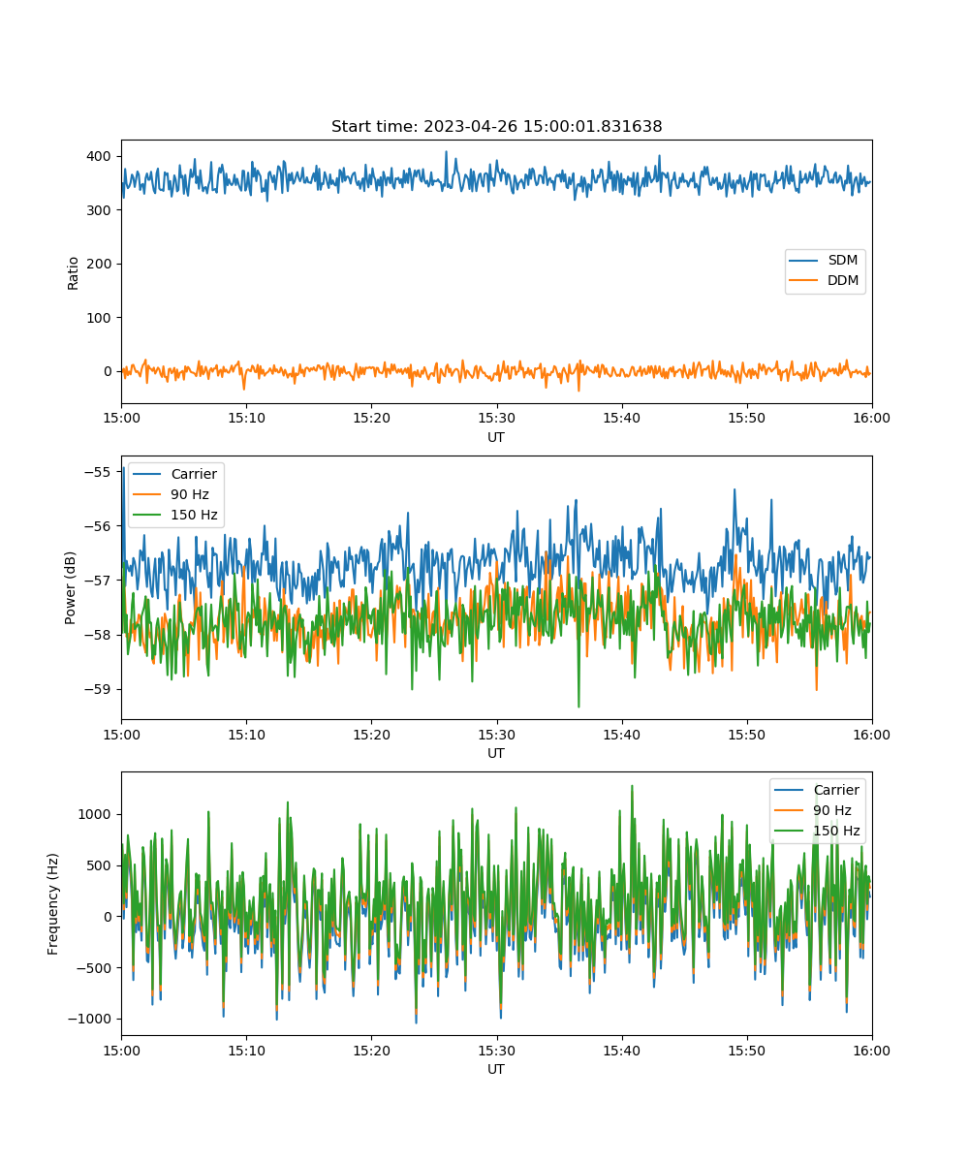Screen dimensions: 969x1163
Task: Click the UT label under the Power plot
Action: (496, 753)
